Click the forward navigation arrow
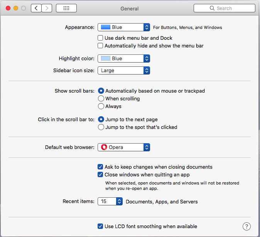Screen dimensions: 260x237 [x=47, y=8]
